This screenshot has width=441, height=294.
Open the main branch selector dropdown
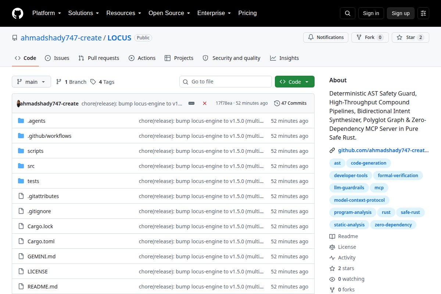tap(31, 82)
